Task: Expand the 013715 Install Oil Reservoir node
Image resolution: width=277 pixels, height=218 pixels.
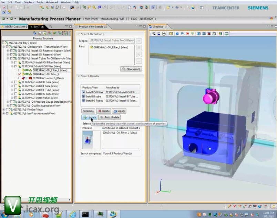Action: click(8, 55)
